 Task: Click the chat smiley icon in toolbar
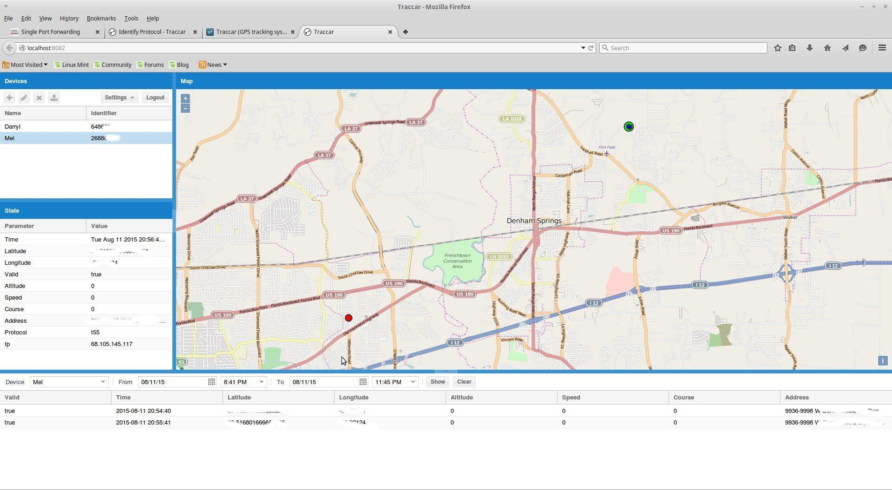click(x=863, y=48)
